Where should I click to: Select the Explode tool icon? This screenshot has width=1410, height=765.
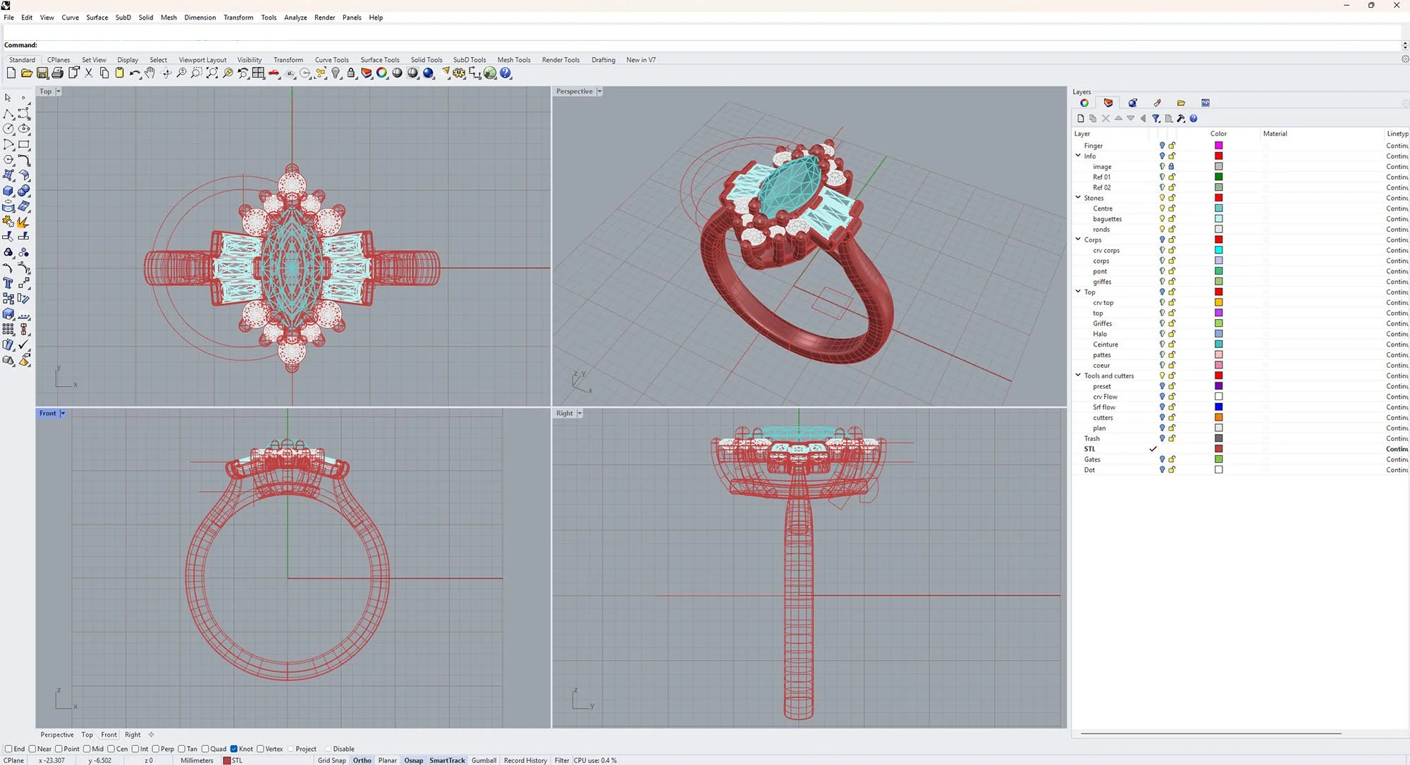(x=23, y=222)
